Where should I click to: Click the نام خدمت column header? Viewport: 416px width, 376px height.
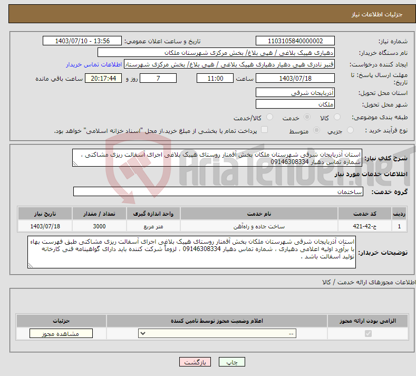pos(259,214)
